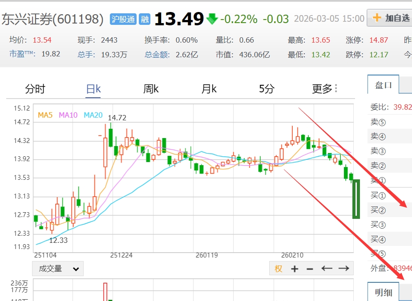Click 最低 value 13.42
Viewport: 412px width, 301px height.
click(x=320, y=55)
